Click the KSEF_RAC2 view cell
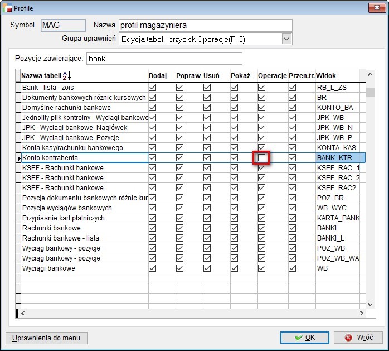 [338, 188]
